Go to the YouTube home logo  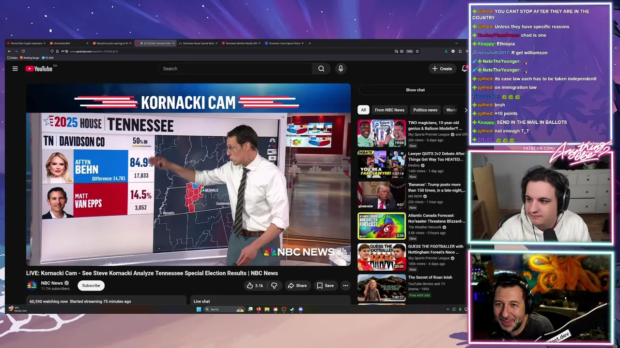tap(39, 69)
